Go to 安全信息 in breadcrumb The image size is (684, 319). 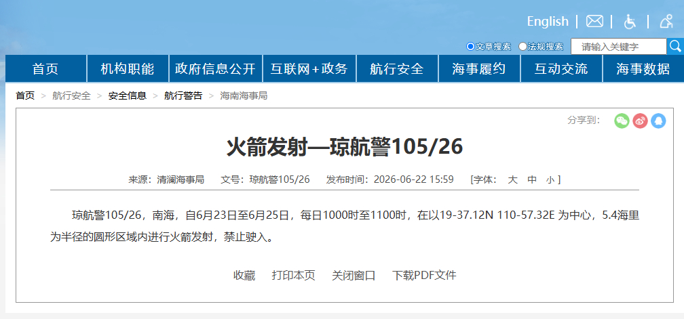pyautogui.click(x=128, y=95)
